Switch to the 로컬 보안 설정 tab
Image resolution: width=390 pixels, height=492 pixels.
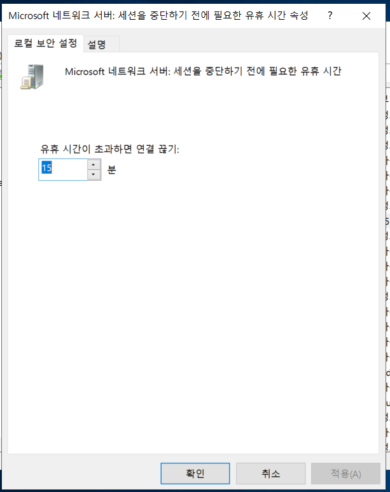pyautogui.click(x=46, y=43)
